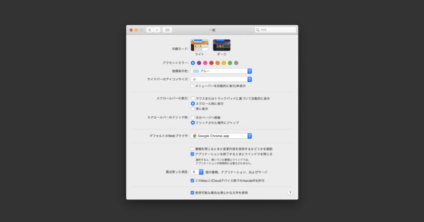Select クリックされた場所にジャンプ radio button

tap(193, 123)
